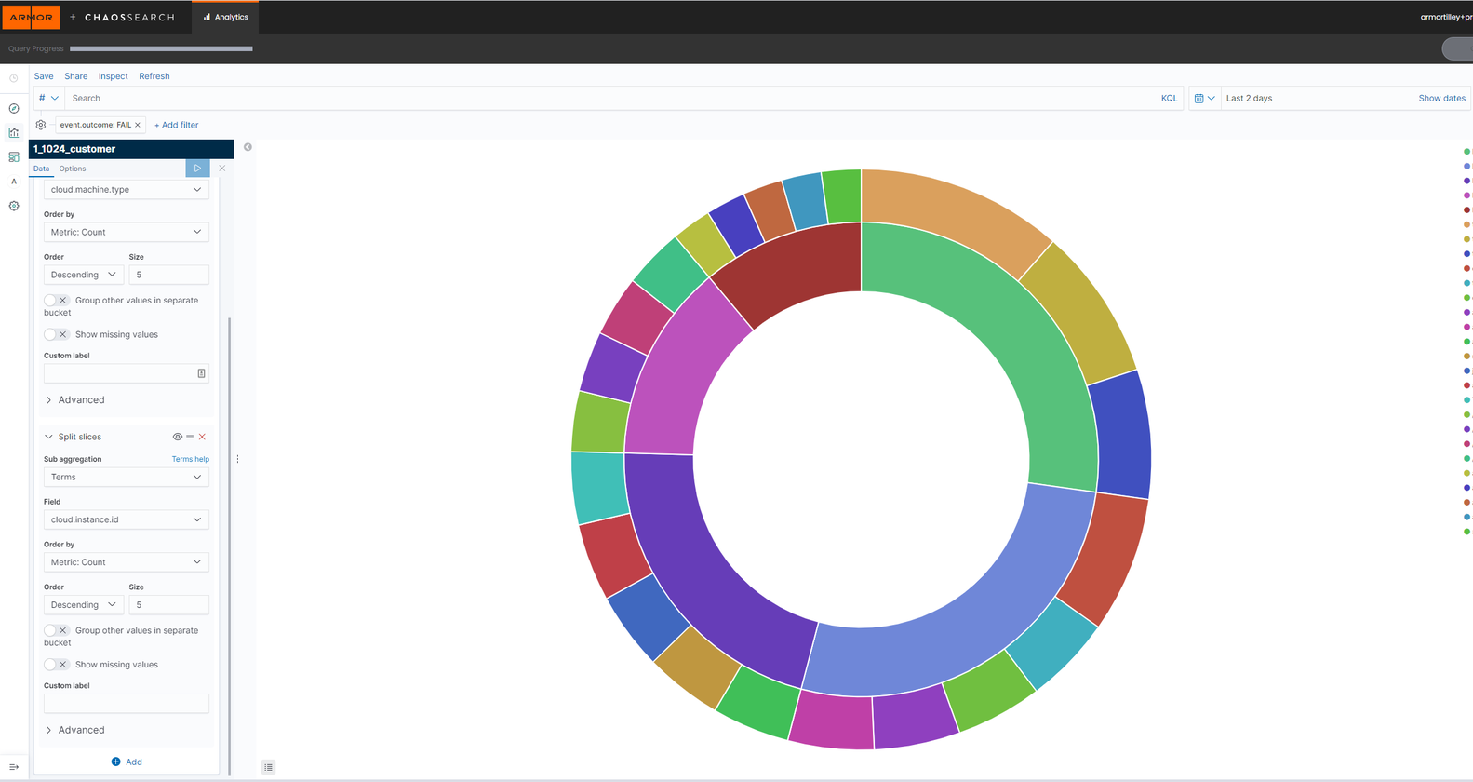The image size is (1473, 782).
Task: Discard changes with the X beside play
Action: (x=221, y=169)
